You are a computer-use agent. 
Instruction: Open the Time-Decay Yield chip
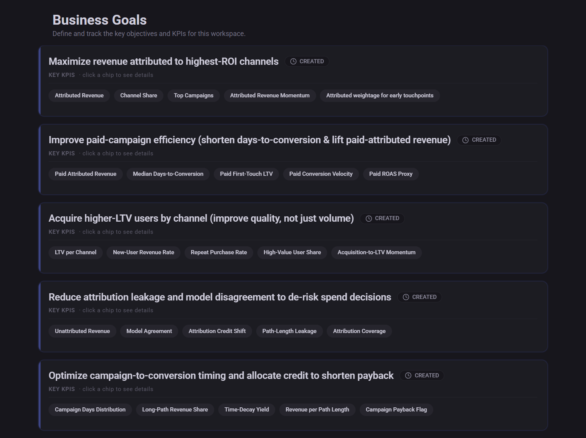coord(246,410)
